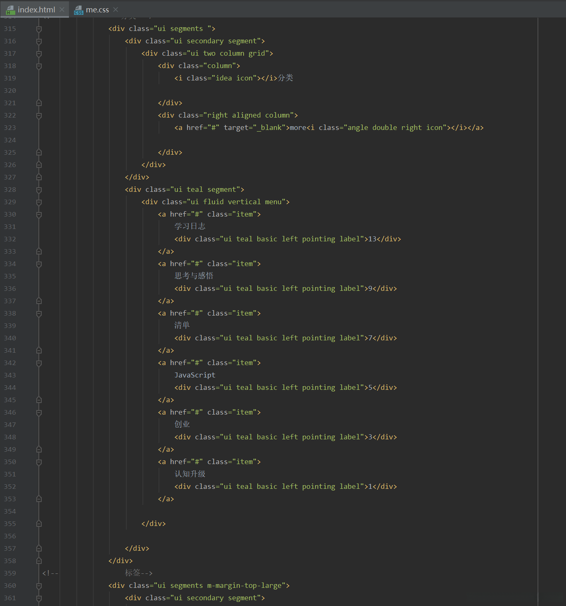Click the "ui two column grid" class value
This screenshot has width=566, height=606.
click(228, 53)
